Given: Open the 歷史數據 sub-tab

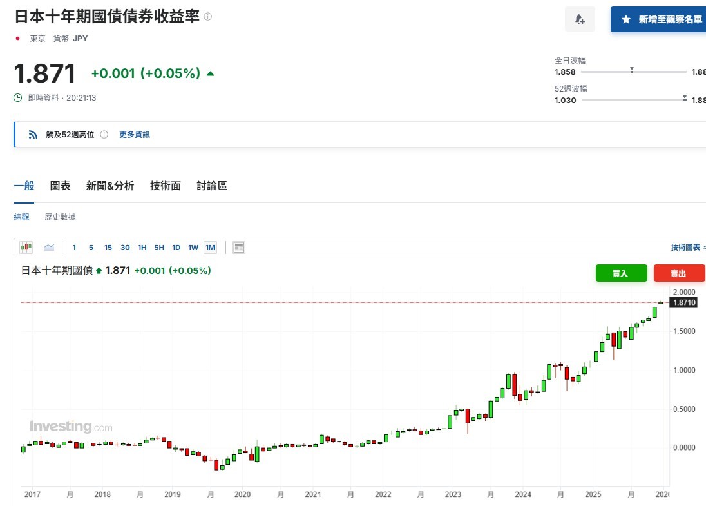Looking at the screenshot, I should click(x=60, y=217).
